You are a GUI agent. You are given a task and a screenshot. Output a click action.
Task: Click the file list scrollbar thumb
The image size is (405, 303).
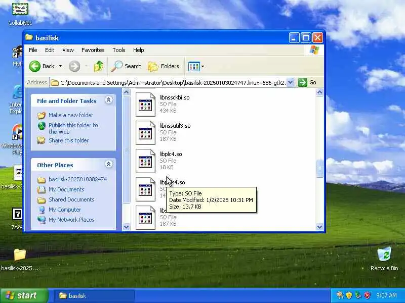pos(319,168)
